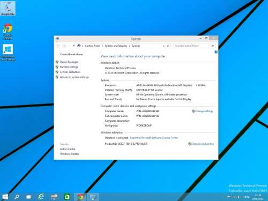Click the shield icon beside Remote settings
This screenshot has width=268, height=201.
coord(57,67)
